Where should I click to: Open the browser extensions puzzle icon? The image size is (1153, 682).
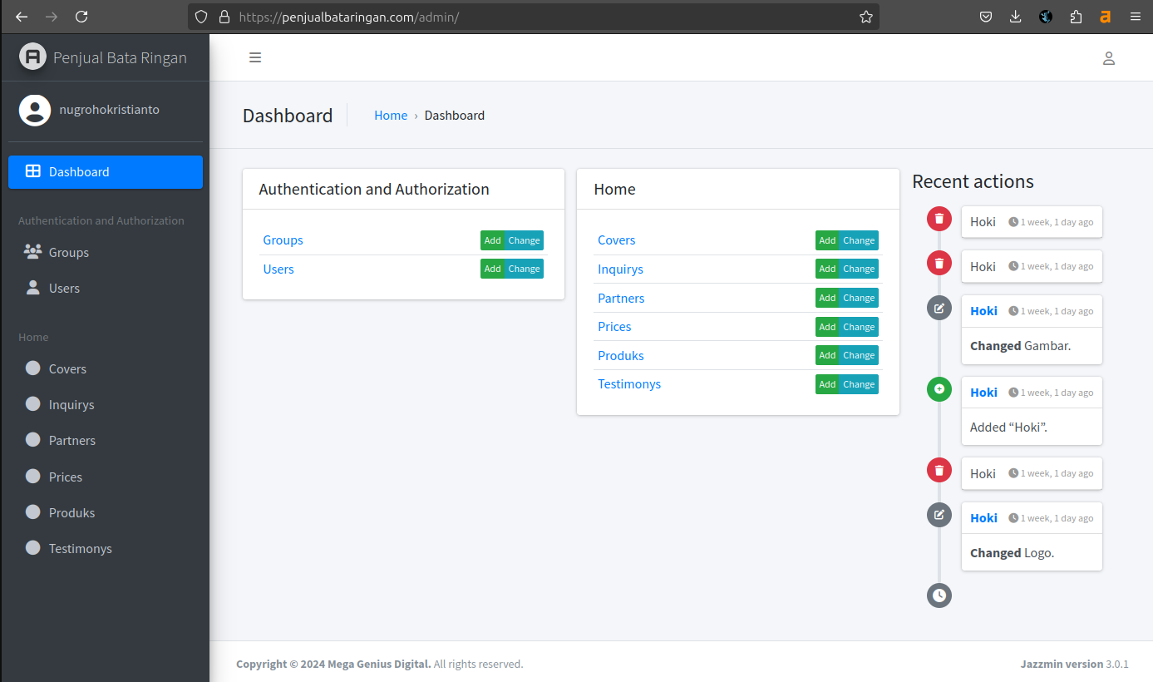pyautogui.click(x=1076, y=17)
